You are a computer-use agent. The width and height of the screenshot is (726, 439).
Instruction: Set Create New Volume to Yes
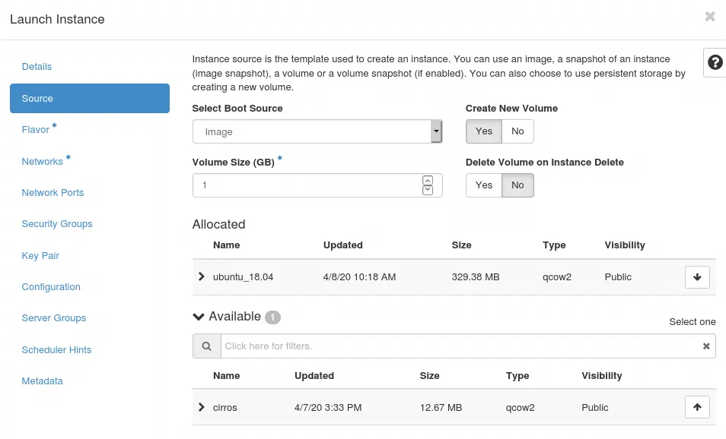484,131
